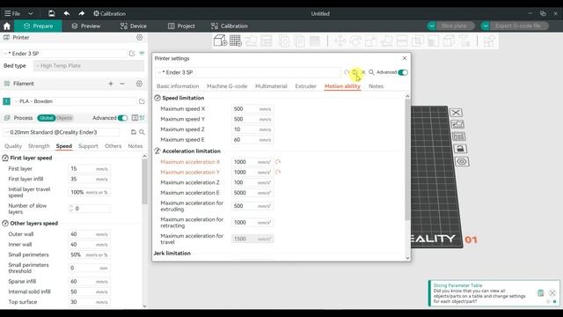Image resolution: width=563 pixels, height=317 pixels.
Task: Open Printer section settings gear
Action: [139, 37]
